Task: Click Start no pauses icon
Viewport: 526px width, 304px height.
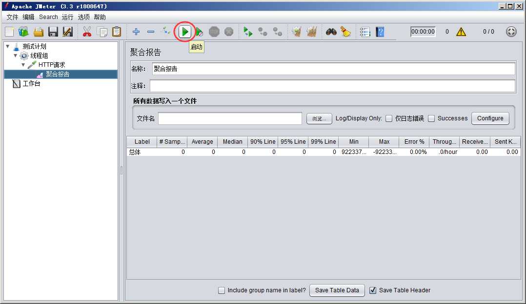Action: point(199,32)
